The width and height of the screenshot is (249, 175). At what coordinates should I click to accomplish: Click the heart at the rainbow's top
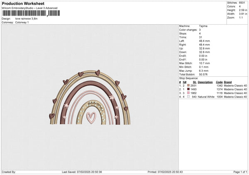pos(98,73)
